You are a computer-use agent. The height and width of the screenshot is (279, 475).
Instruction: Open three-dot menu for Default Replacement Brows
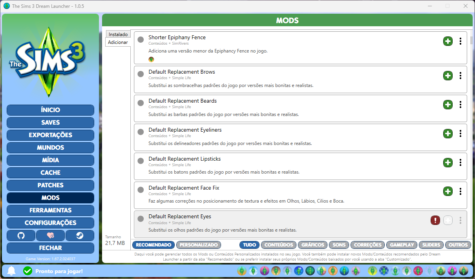point(460,76)
